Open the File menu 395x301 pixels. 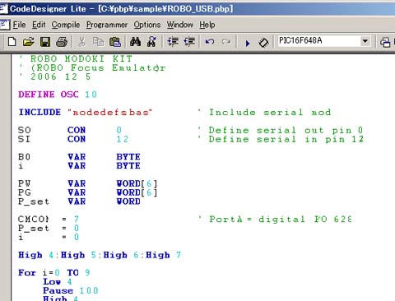coord(19,25)
